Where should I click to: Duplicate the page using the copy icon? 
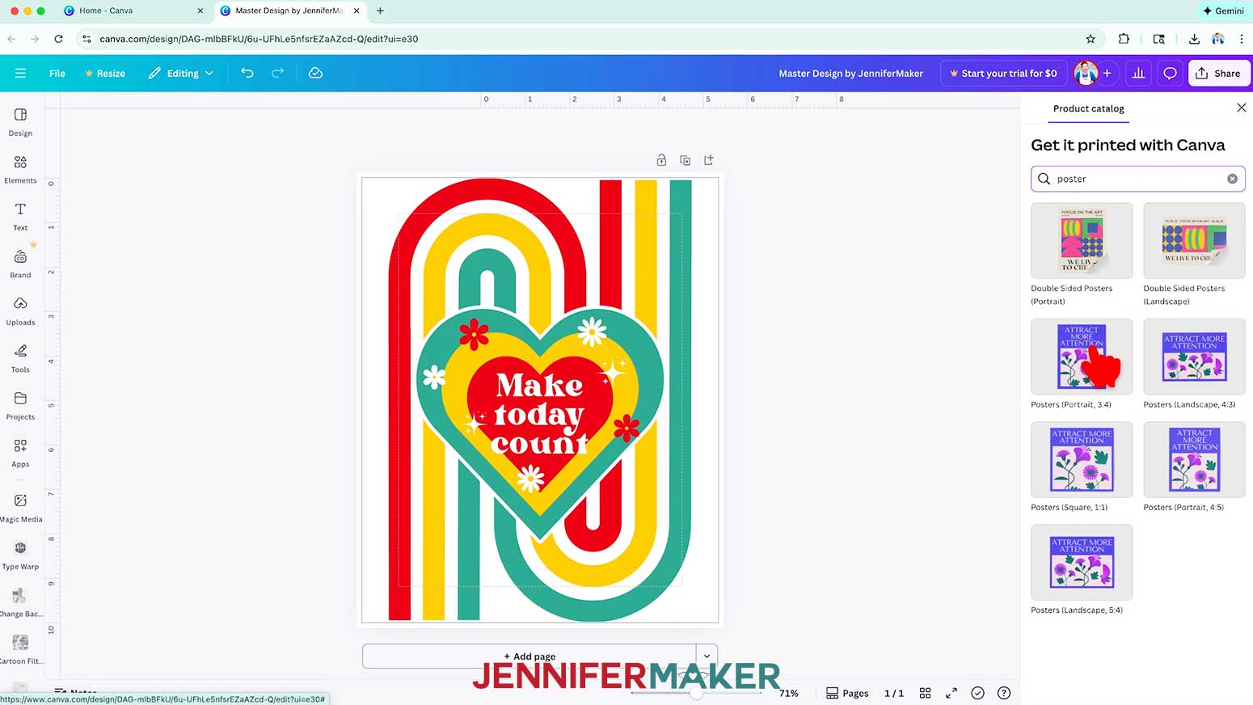(x=685, y=160)
